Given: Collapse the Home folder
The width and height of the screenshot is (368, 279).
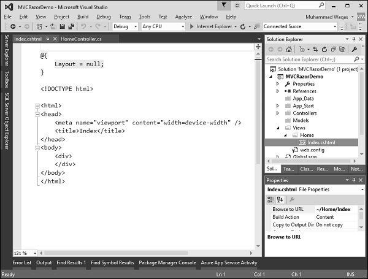Looking at the screenshot, I should pos(285,136).
